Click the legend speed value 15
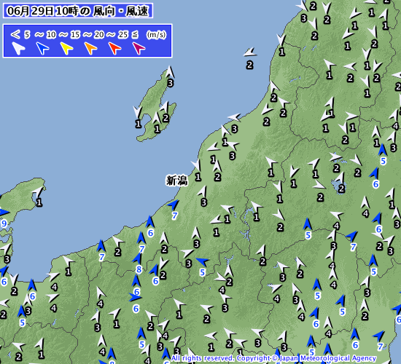This screenshot has width=401, height=364. pos(75,34)
